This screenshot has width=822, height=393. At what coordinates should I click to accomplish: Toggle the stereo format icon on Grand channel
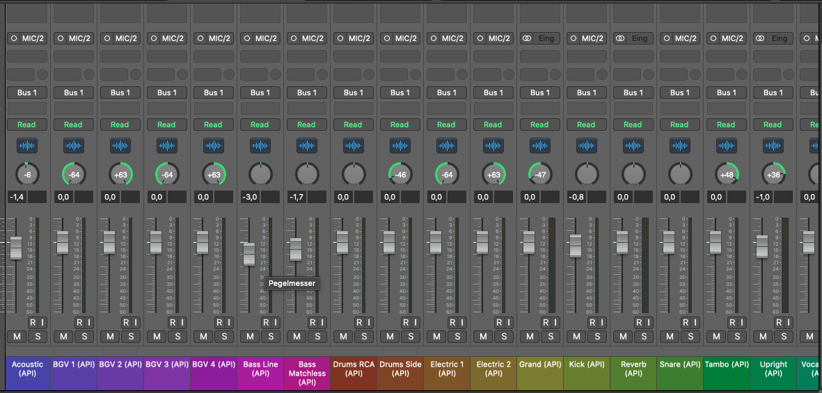click(x=527, y=38)
